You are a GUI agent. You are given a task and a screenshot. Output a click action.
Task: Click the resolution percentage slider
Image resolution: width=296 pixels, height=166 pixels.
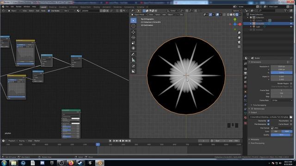pos(282,72)
